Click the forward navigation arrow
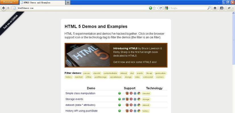 (8, 8)
